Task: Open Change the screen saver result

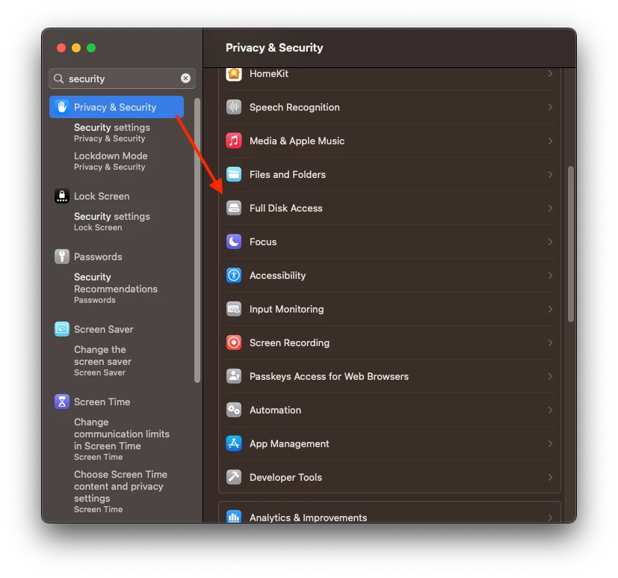Action: pyautogui.click(x=102, y=360)
